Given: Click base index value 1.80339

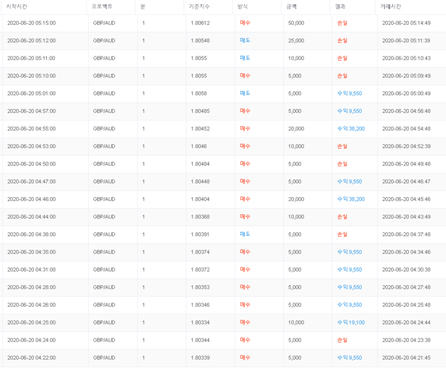Looking at the screenshot, I should (x=200, y=358).
